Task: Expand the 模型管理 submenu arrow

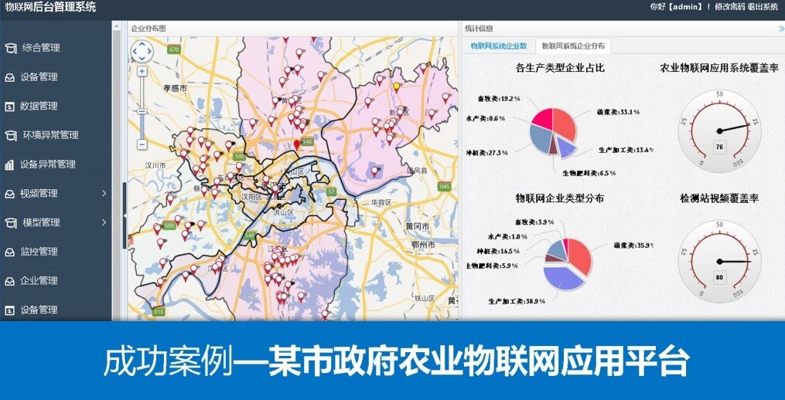Action: point(104,222)
